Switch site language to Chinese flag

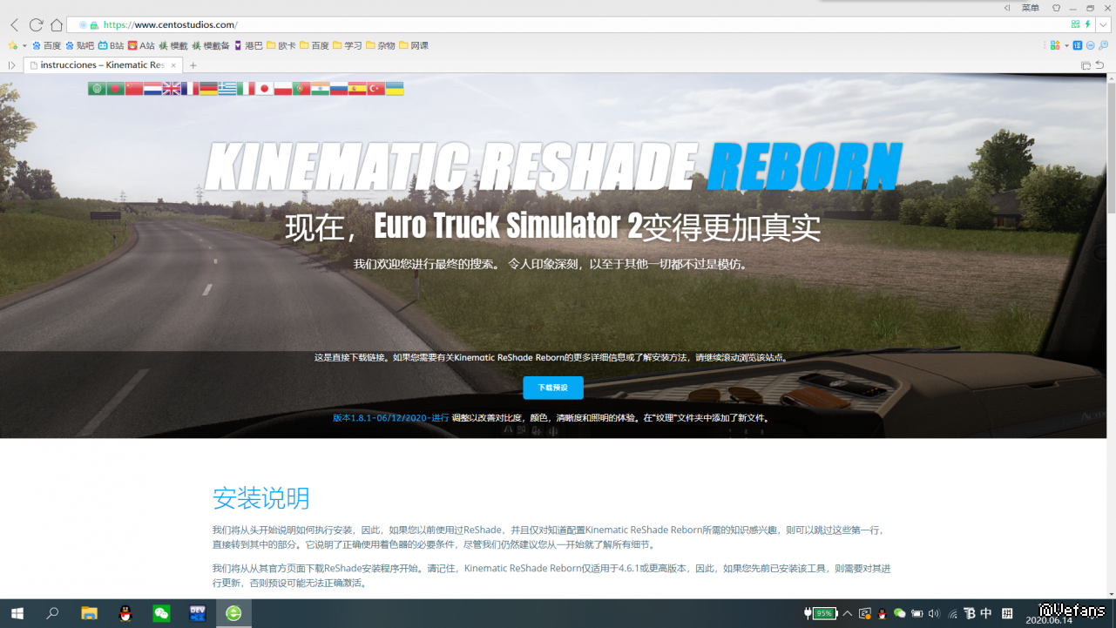[x=133, y=88]
